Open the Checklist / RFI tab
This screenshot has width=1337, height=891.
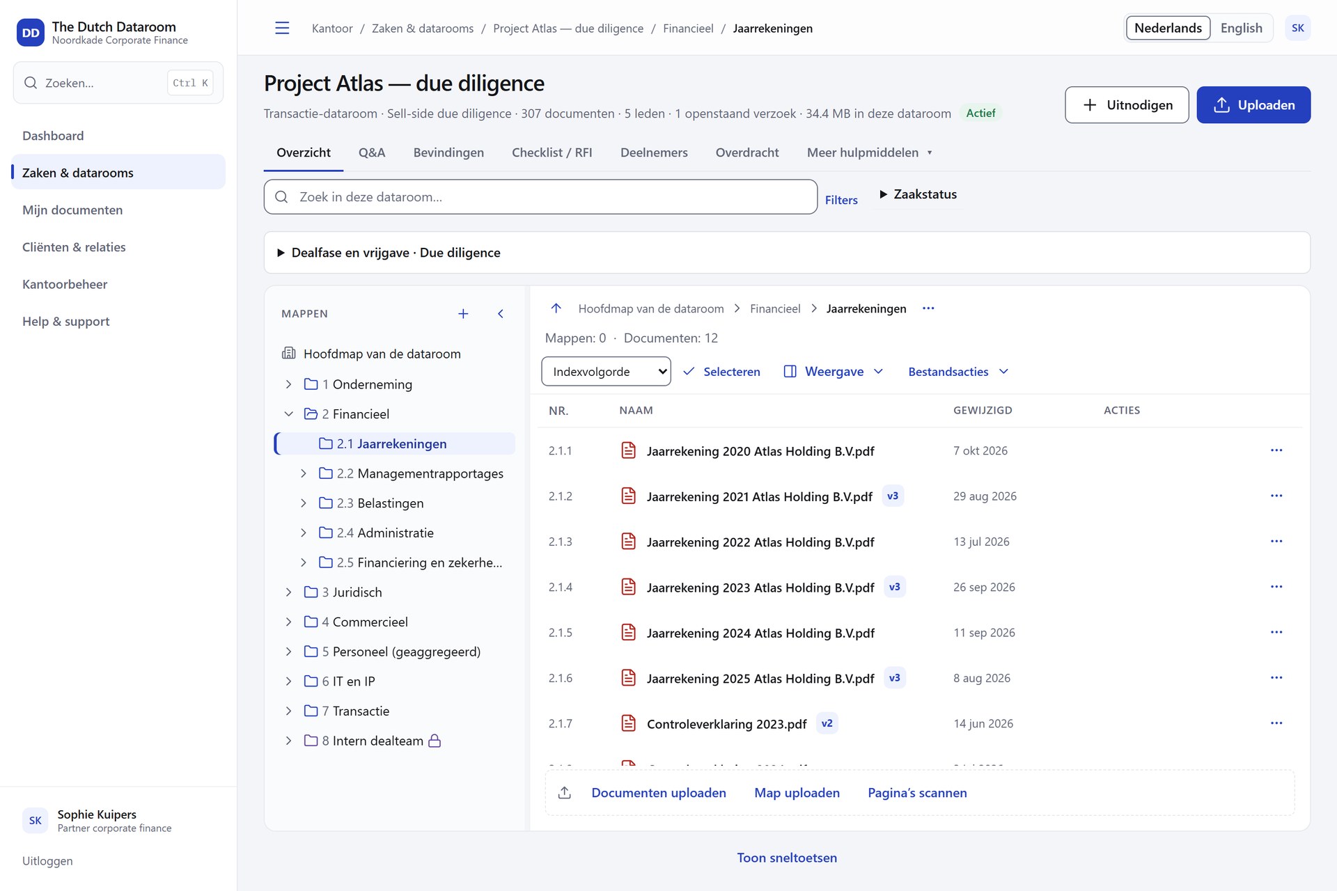click(552, 152)
